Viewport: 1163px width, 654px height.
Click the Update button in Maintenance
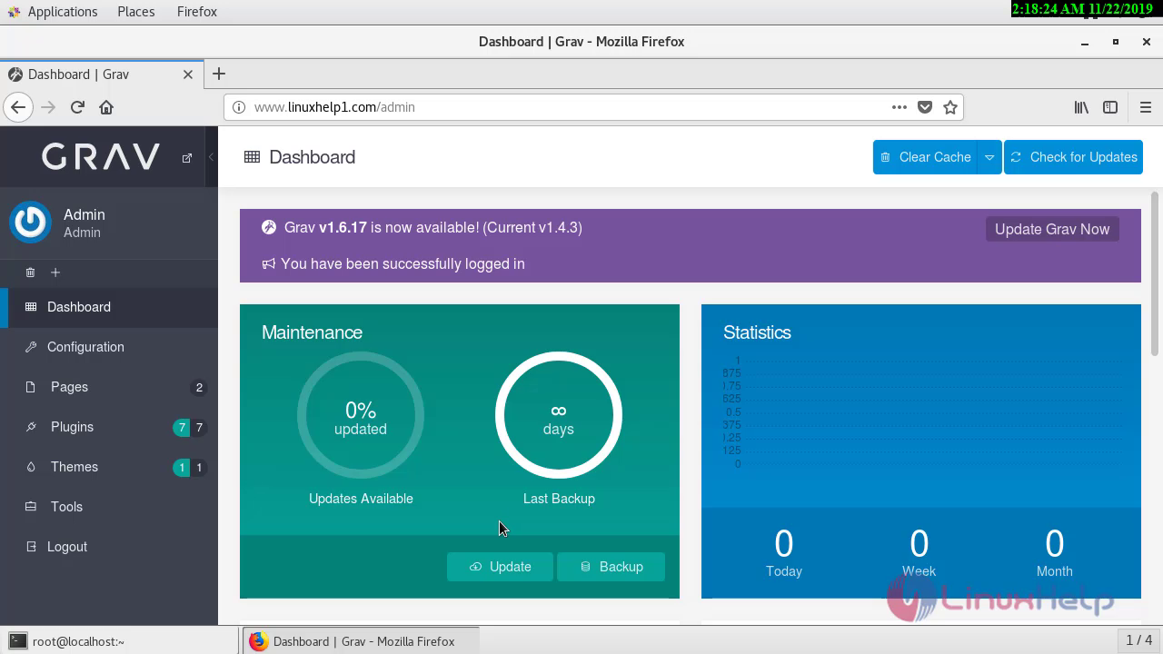tap(500, 567)
